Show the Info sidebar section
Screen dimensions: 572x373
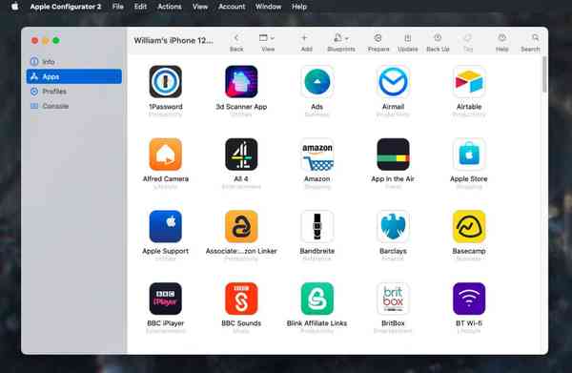[x=74, y=62]
